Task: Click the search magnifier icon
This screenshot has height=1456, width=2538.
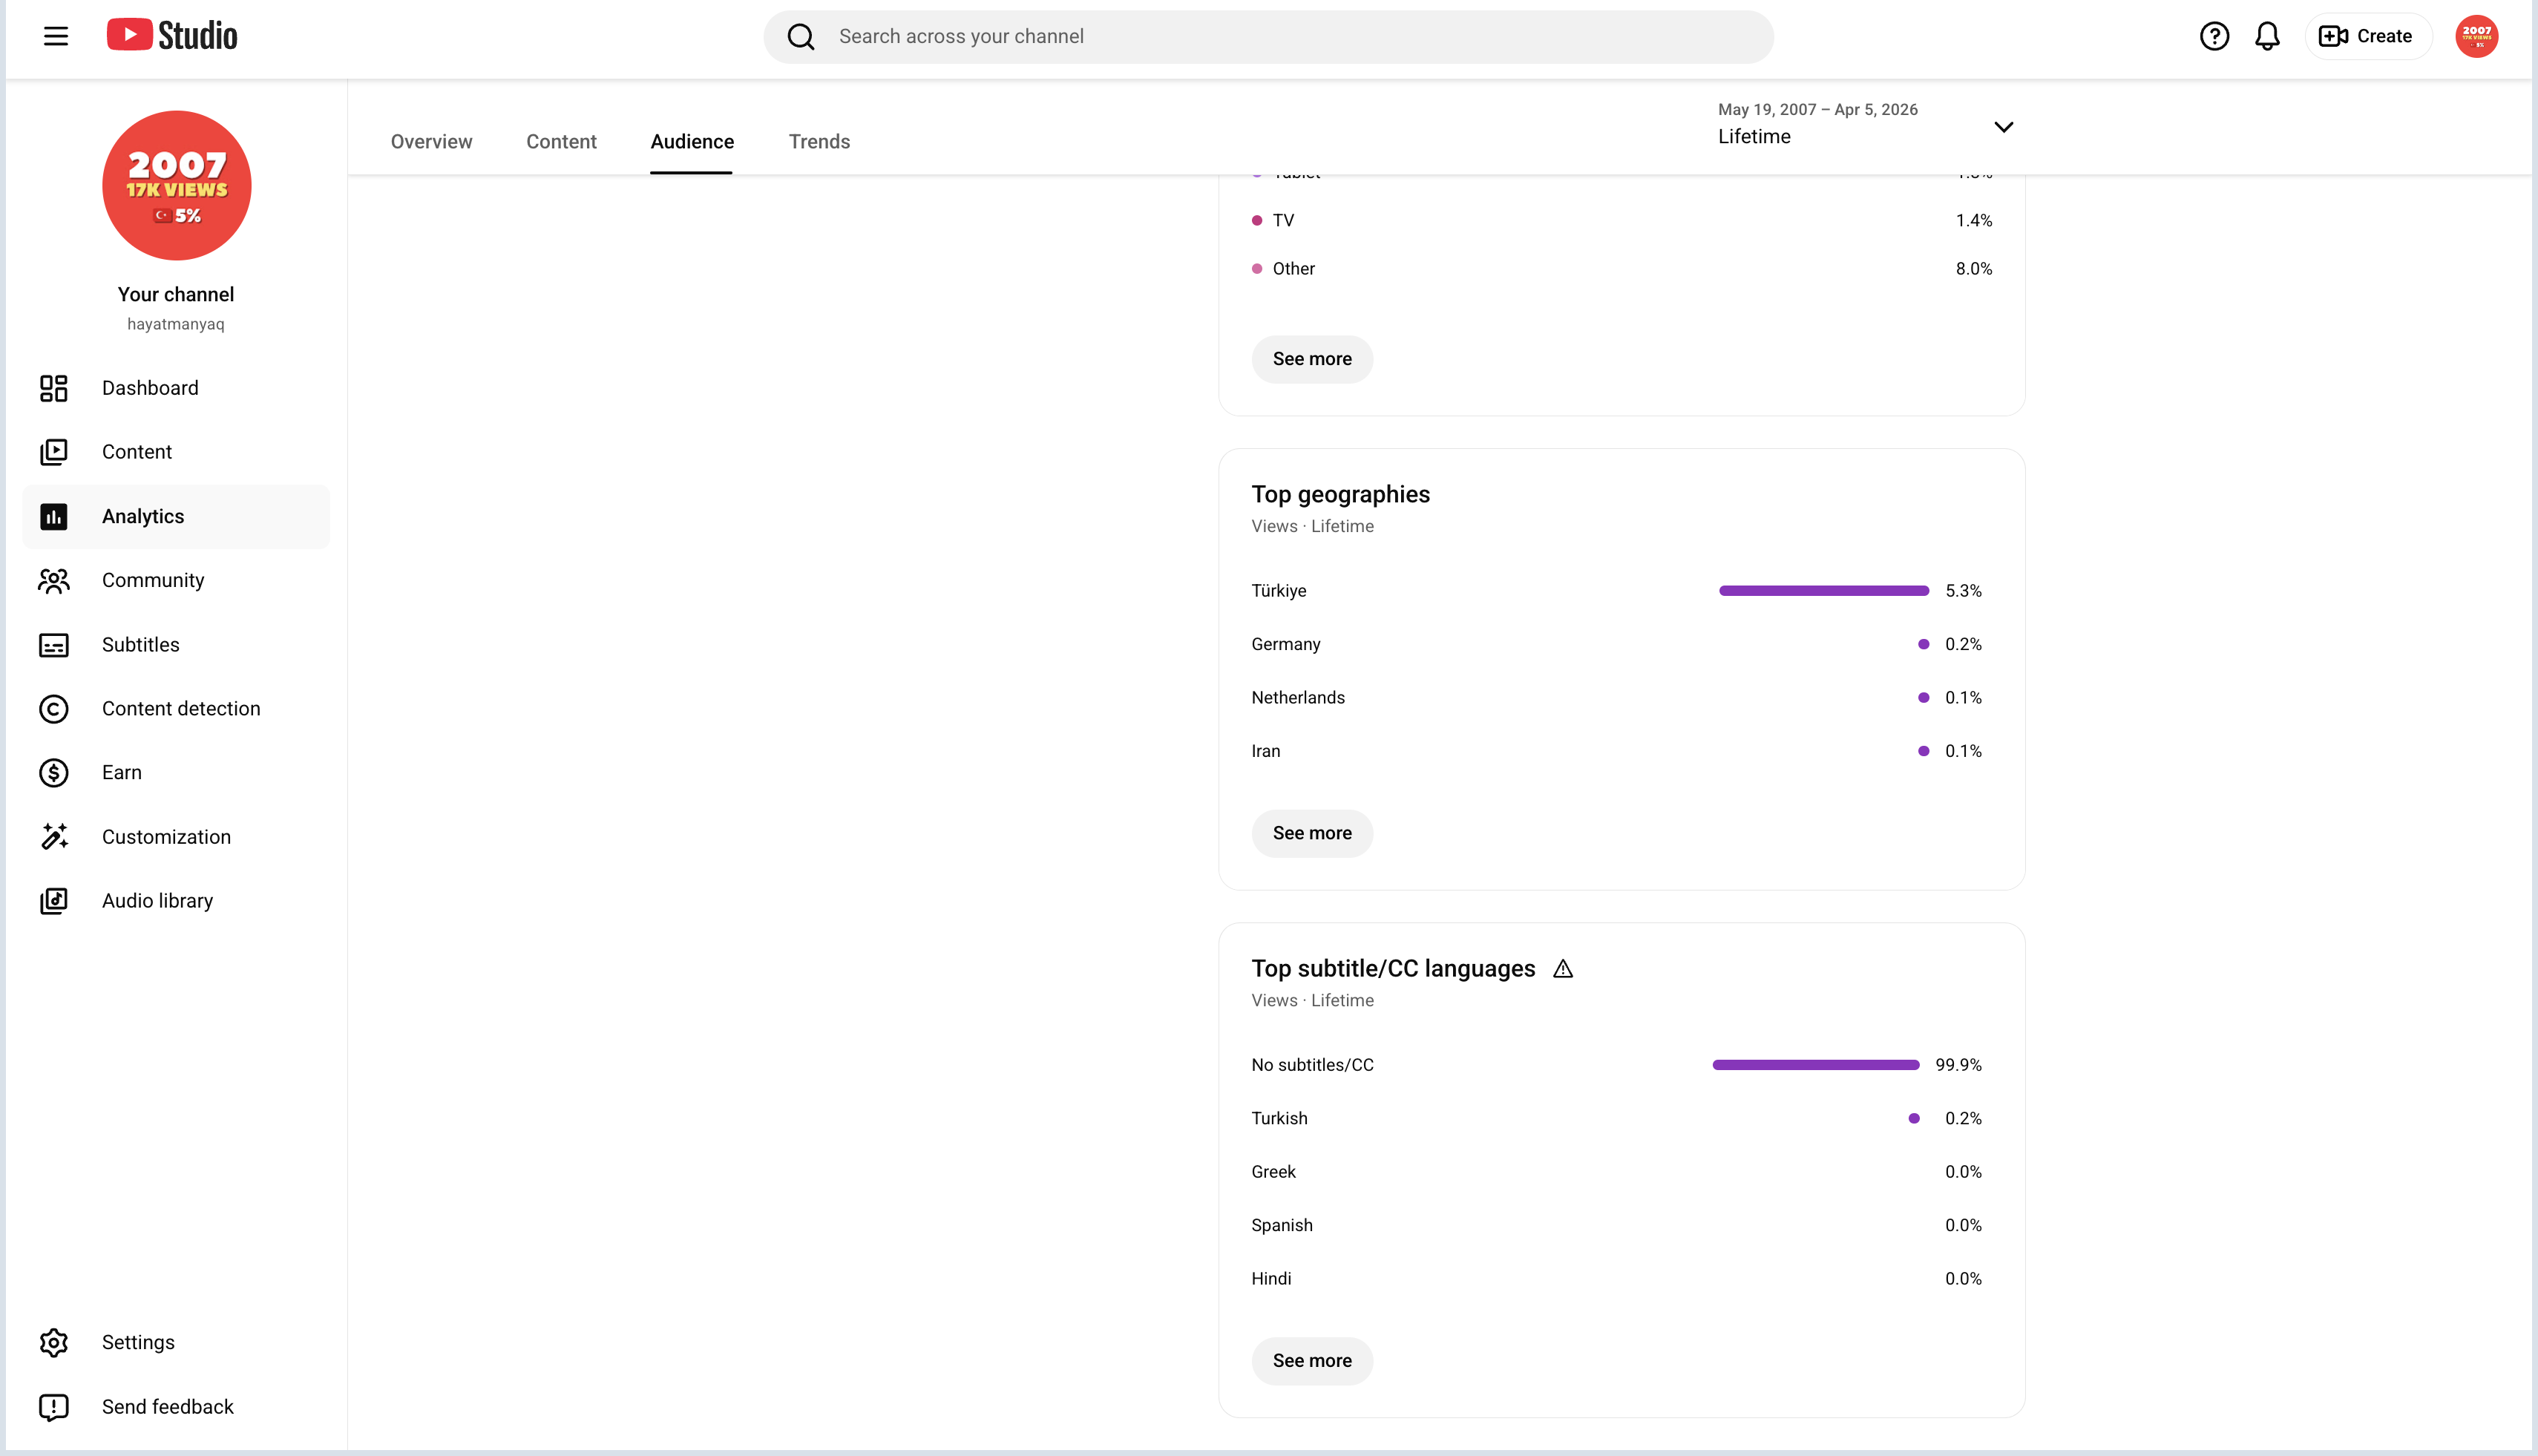Action: tap(801, 37)
